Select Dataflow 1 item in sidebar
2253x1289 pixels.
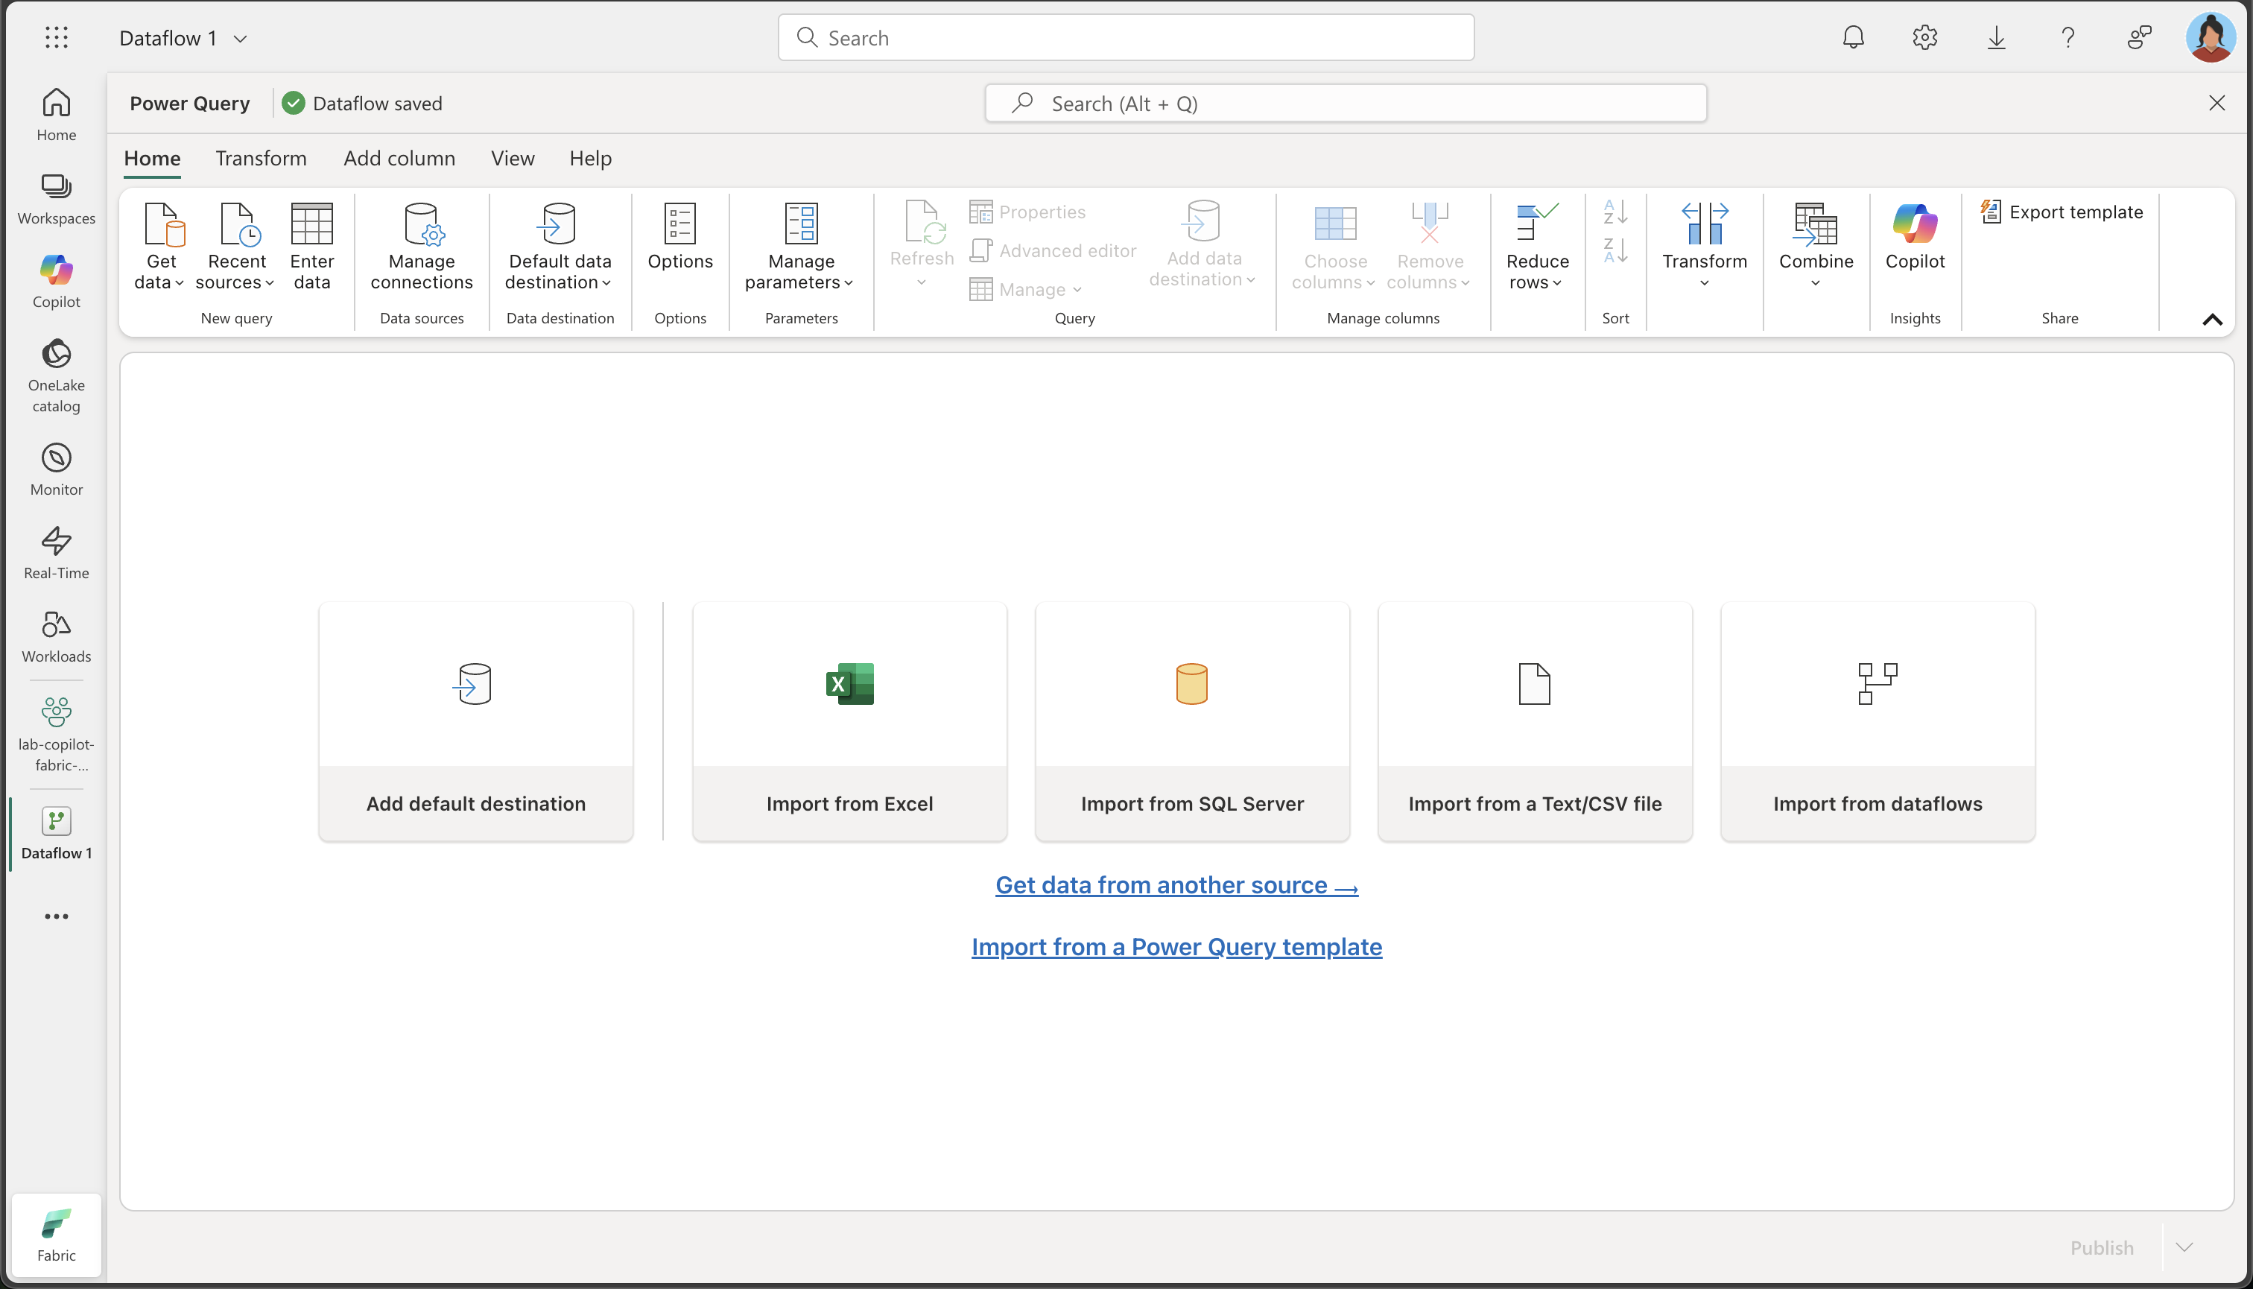56,834
